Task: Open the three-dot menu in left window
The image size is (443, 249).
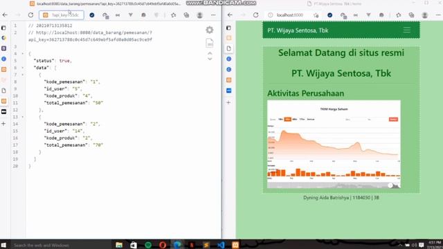Action: pyautogui.click(x=213, y=15)
